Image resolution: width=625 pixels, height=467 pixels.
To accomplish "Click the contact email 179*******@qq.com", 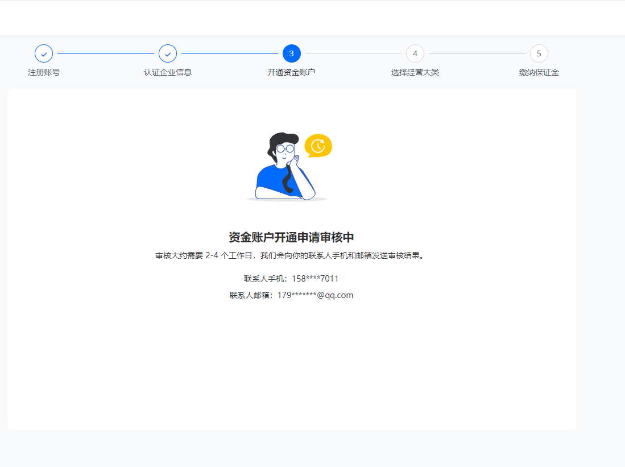I will [315, 295].
